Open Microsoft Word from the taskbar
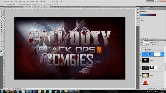 coord(18,91)
